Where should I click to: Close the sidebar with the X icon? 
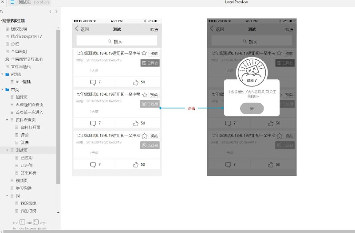2,2
